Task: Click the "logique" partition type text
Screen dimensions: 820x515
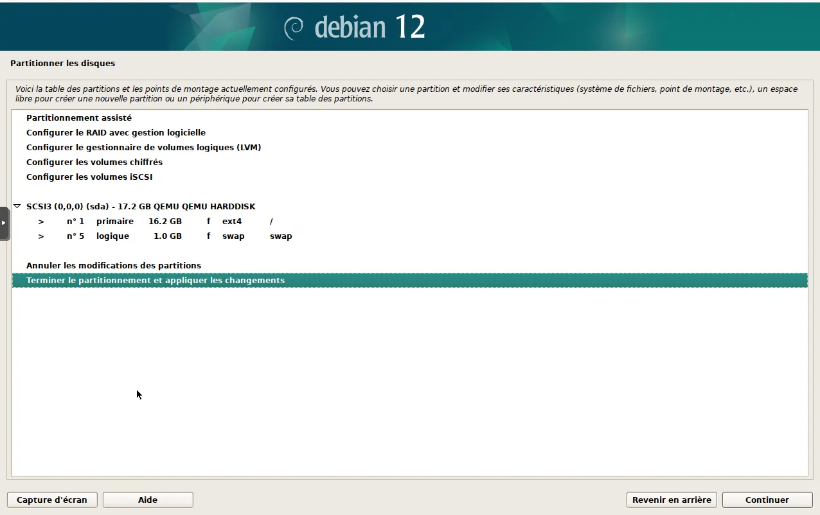Action: coord(113,236)
